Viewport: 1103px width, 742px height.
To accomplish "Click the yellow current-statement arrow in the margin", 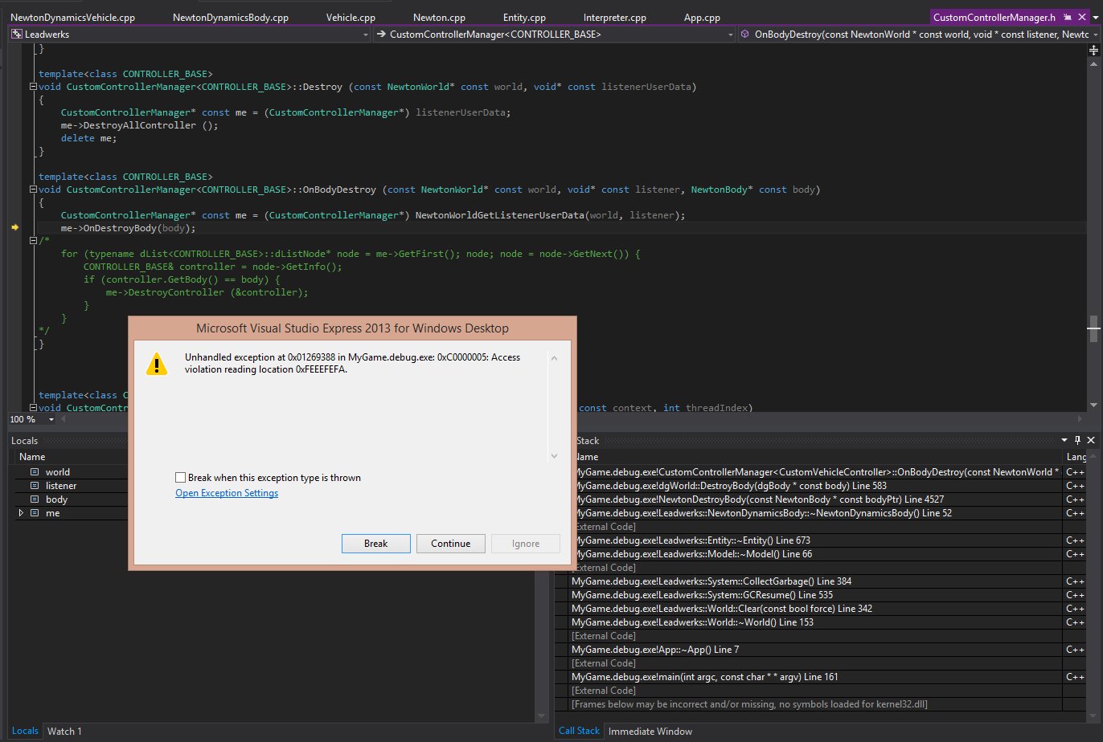I will (x=14, y=228).
